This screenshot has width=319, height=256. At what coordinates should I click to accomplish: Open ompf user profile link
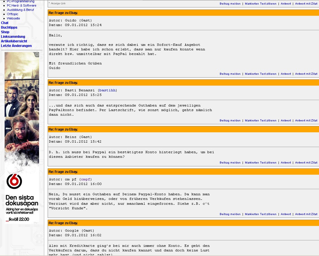[86, 179]
